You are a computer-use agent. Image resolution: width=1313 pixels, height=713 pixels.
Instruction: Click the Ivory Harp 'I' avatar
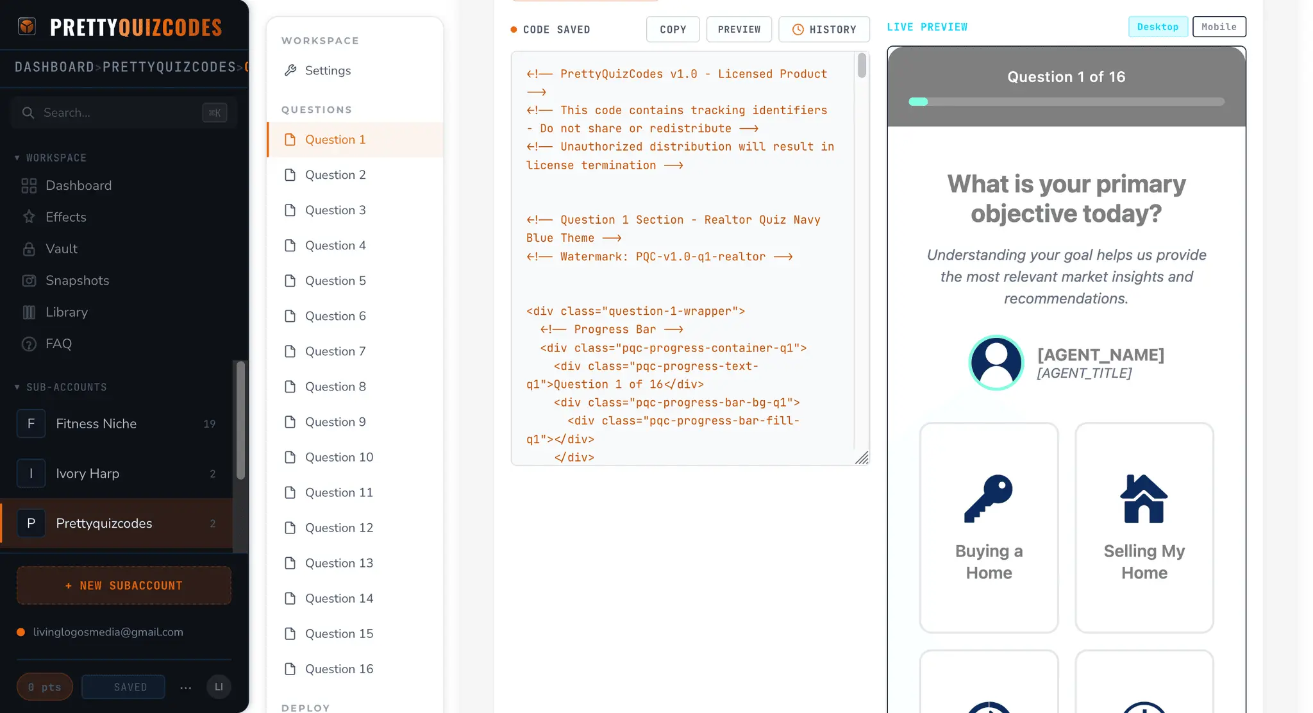coord(31,474)
